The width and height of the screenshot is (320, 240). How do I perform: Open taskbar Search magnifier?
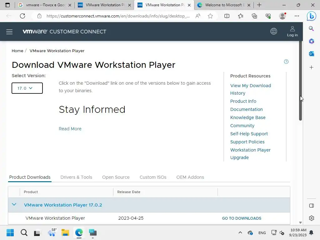tap(24, 232)
